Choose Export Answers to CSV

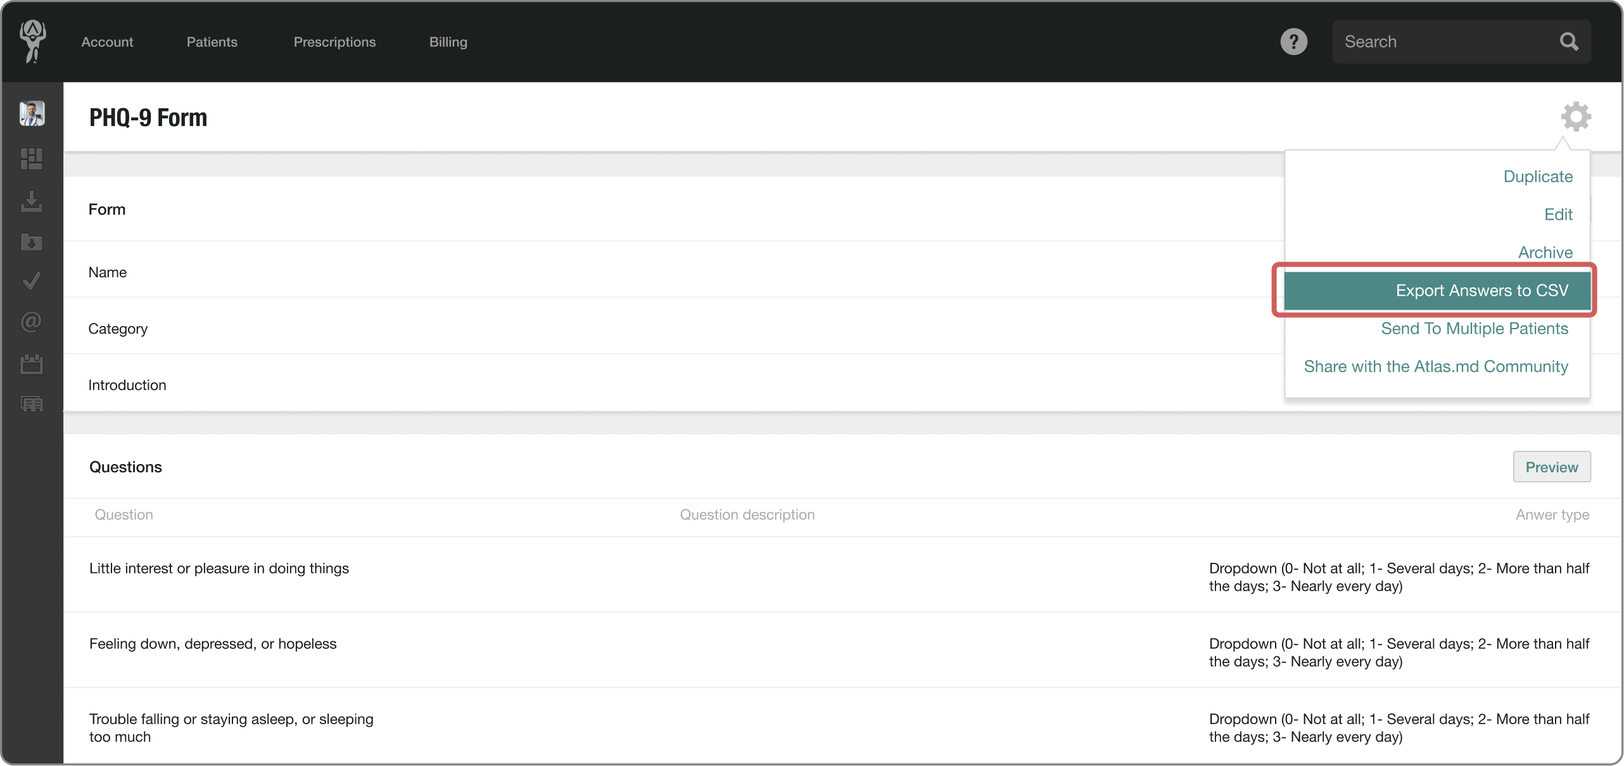point(1437,291)
